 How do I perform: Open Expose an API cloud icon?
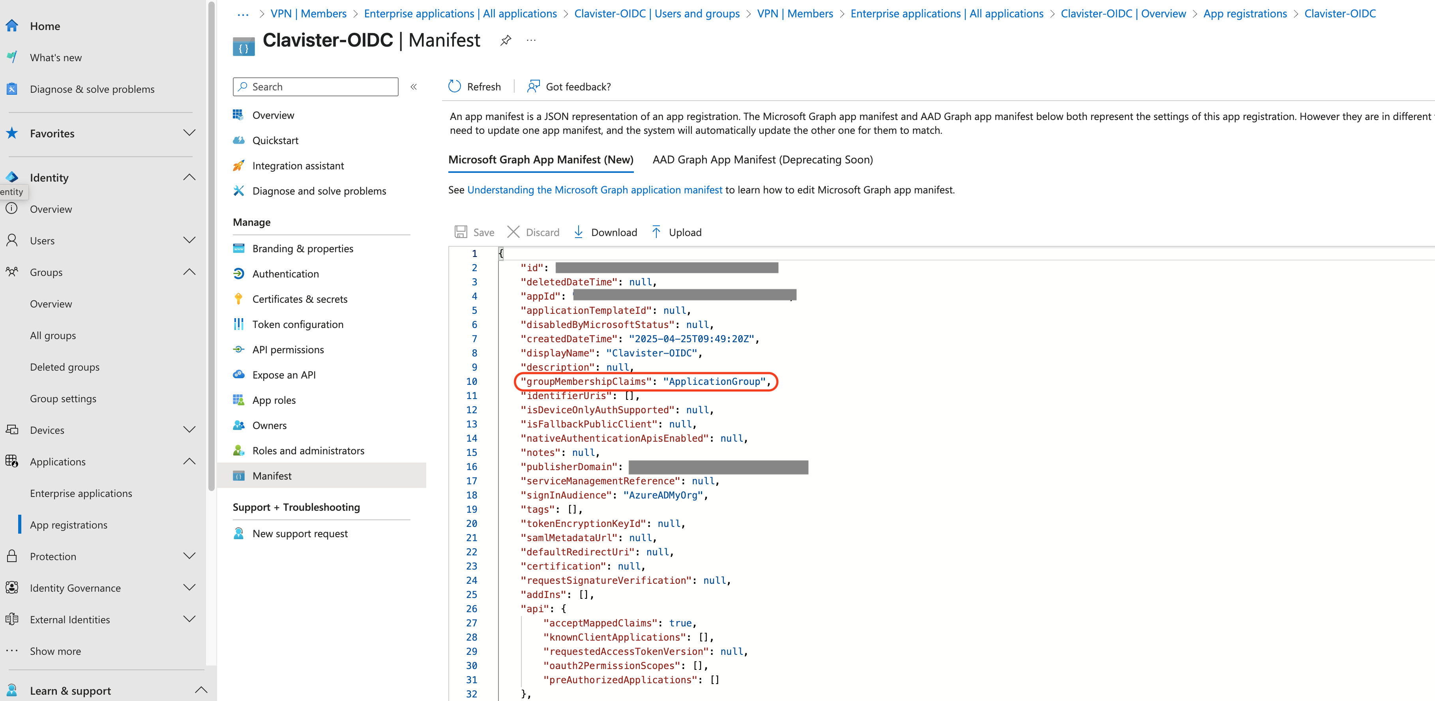click(238, 375)
